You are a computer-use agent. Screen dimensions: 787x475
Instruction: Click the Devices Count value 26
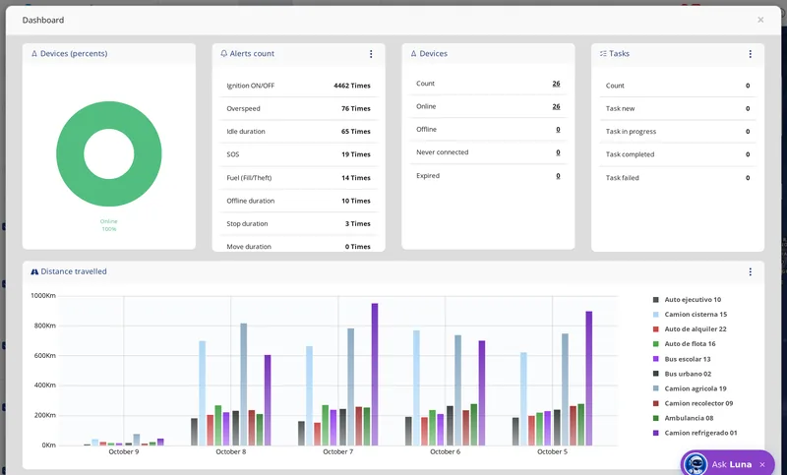click(556, 84)
